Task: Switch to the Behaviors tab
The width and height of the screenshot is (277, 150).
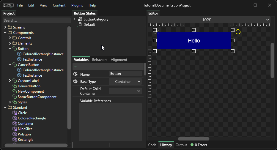Action: (x=100, y=60)
